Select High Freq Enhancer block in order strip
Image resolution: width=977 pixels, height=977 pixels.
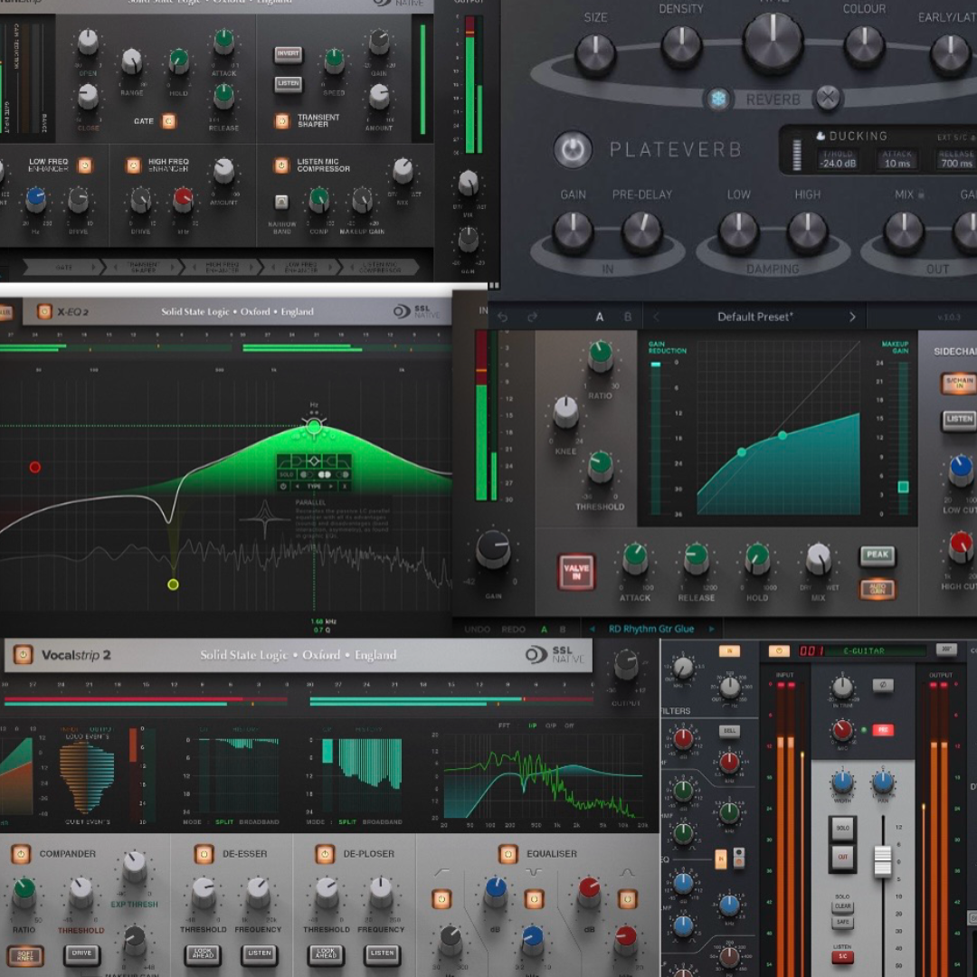pos(223,267)
